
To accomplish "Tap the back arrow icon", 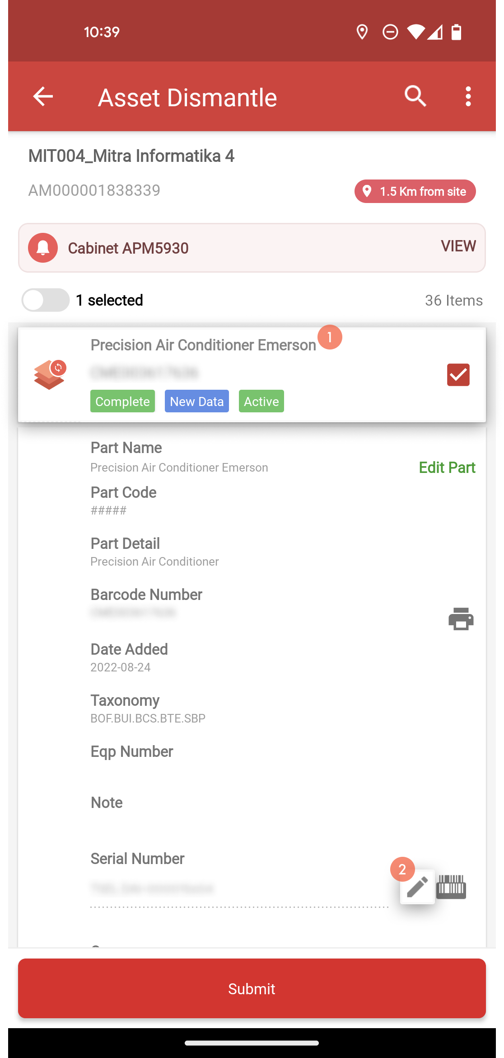I will (x=43, y=96).
